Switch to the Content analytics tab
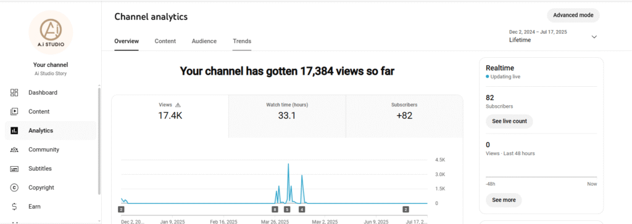Screen dimensions: 632x224 pos(165,41)
